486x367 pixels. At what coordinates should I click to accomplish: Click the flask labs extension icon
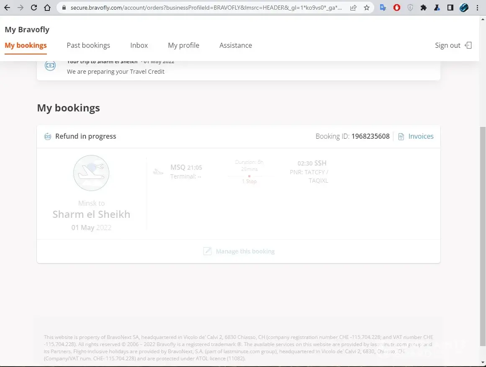(x=437, y=8)
